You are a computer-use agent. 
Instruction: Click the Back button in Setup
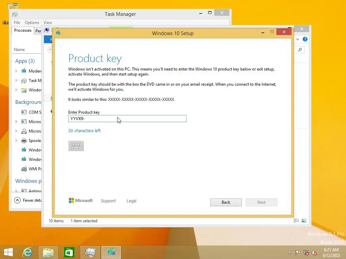(226, 202)
